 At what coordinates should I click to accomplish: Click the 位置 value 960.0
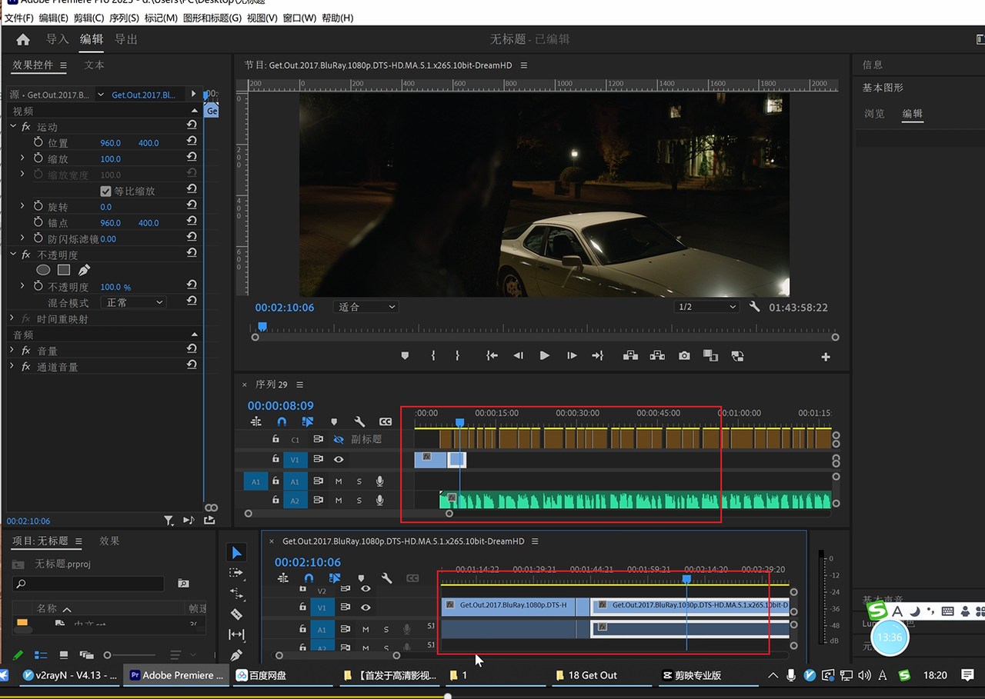(110, 143)
